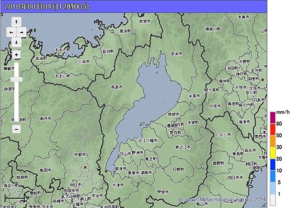Click the brown marker near 瑞穂市
Viewport: 290px width, 208px height.
263,80
